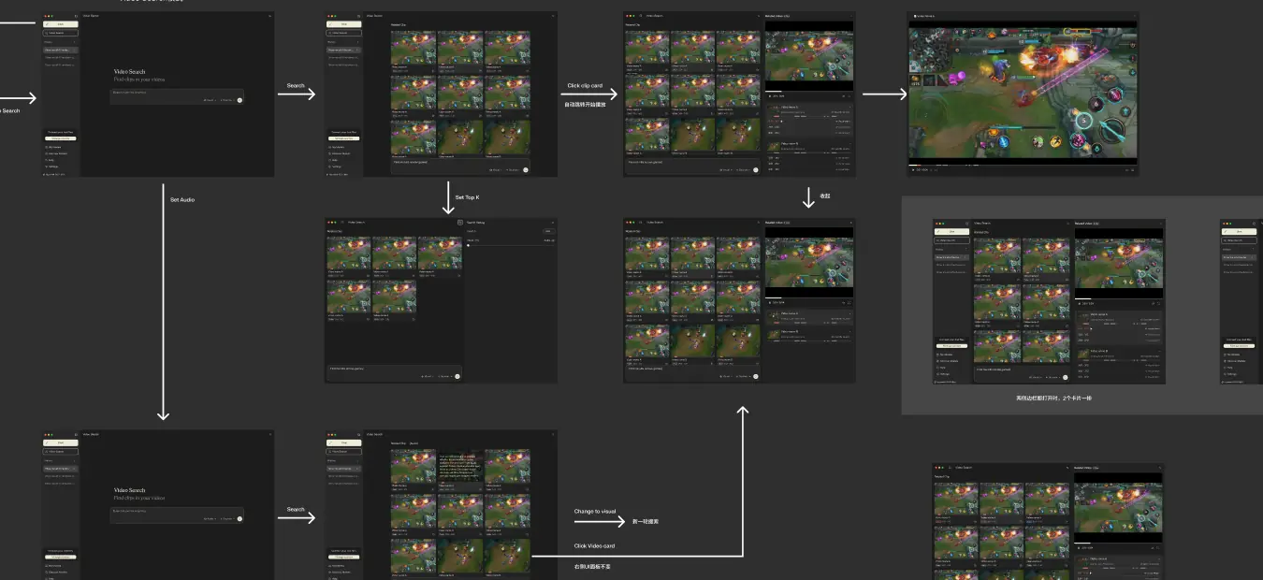
Task: Click New button in top-left Video Search mockup
Action: coord(61,24)
